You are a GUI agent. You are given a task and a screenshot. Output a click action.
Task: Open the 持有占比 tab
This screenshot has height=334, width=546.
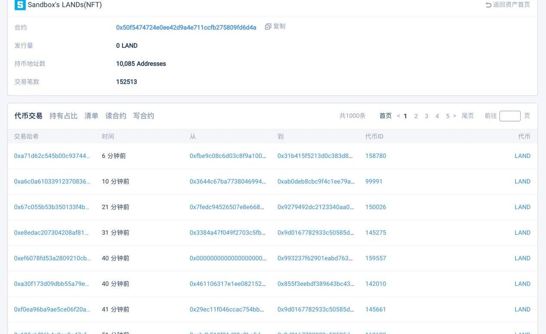(63, 116)
